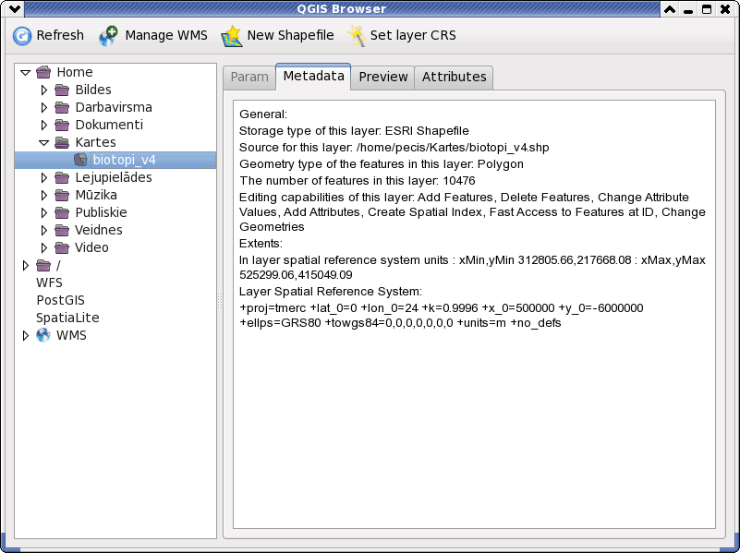This screenshot has width=740, height=553.
Task: Expand the Mūzika folder
Action: (44, 195)
